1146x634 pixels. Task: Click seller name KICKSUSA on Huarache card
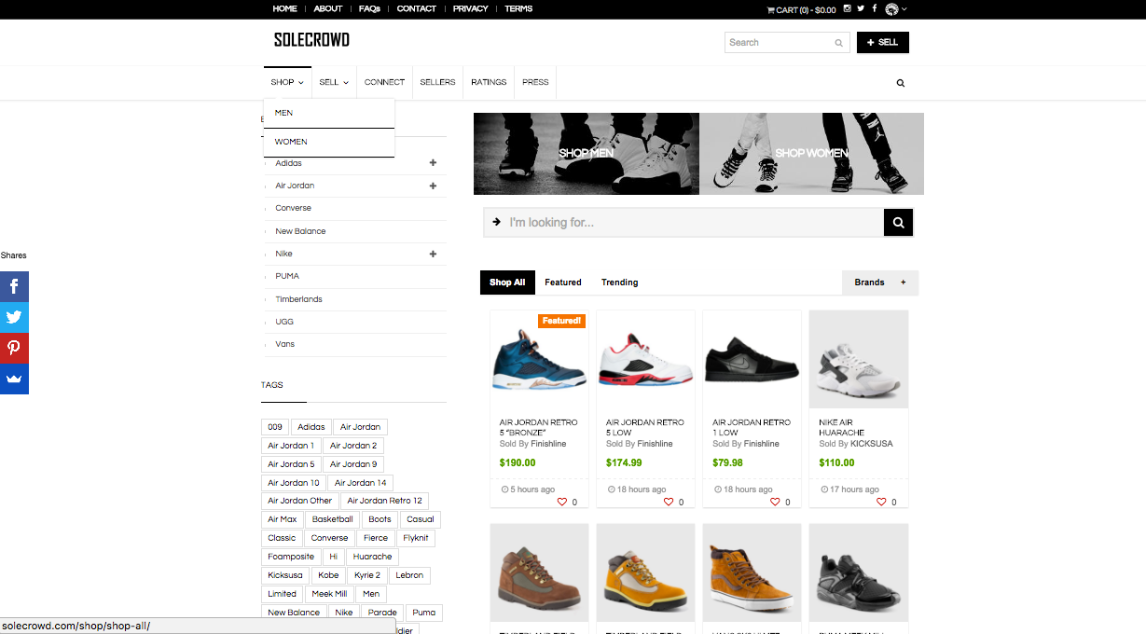pyautogui.click(x=872, y=444)
